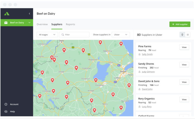Click the map pin near Derry

pyautogui.click(x=64, y=50)
